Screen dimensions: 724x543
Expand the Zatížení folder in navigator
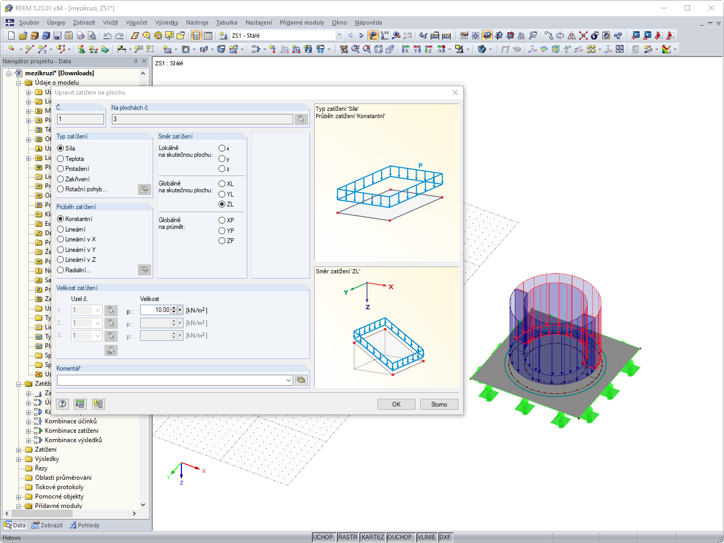coord(19,449)
